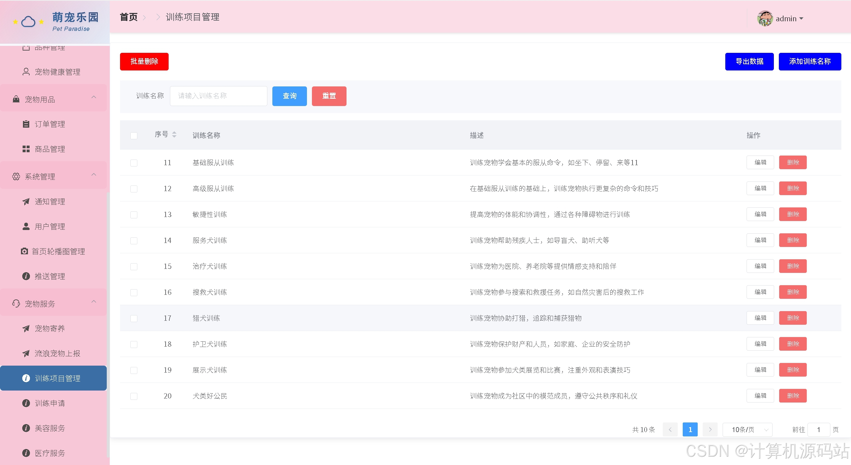Check the row 14 服务犬训练 checkbox
Viewport: 851px width, 465px height.
(134, 241)
